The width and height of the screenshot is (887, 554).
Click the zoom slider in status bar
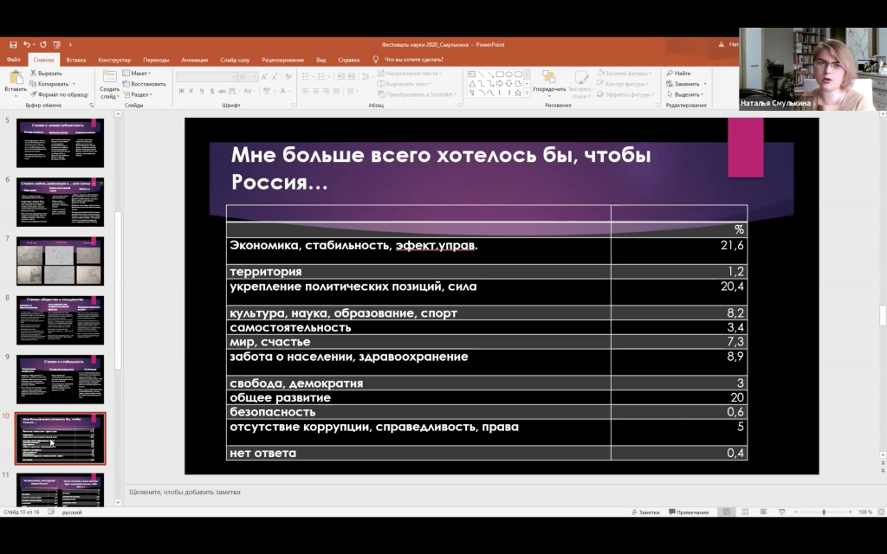(x=823, y=512)
